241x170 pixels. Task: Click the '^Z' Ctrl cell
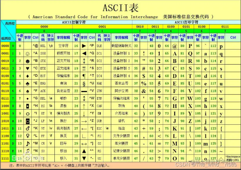(92, 121)
